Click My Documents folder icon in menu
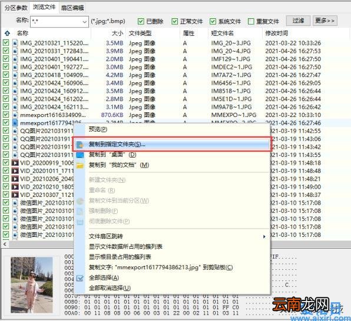351x321 pixels. click(80, 165)
